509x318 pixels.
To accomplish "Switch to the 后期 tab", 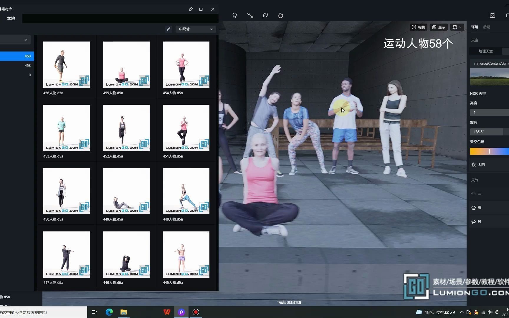I will [x=486, y=27].
